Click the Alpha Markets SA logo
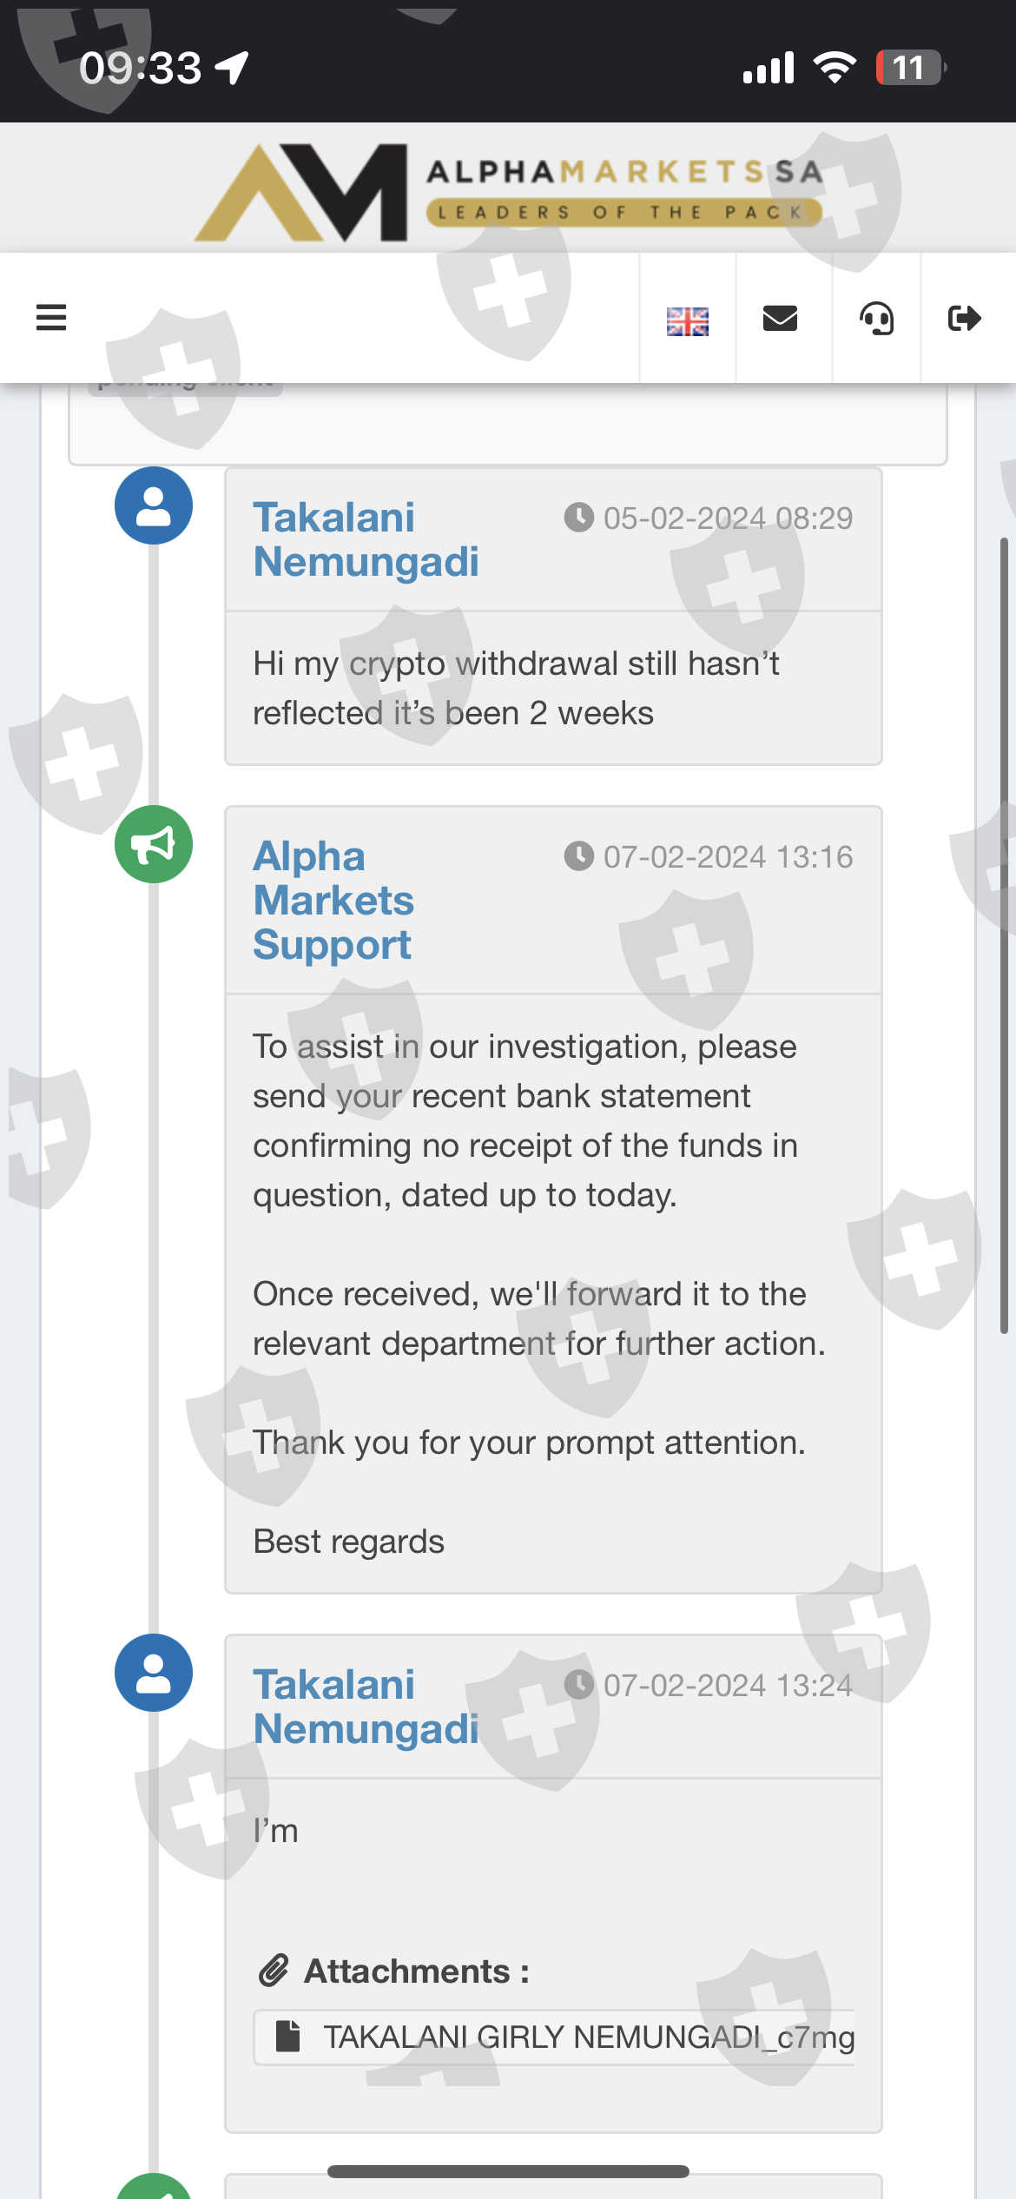The width and height of the screenshot is (1016, 2199). coord(508,191)
